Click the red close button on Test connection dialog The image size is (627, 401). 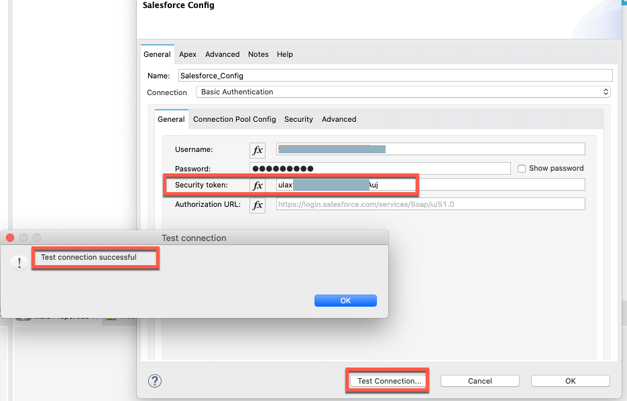[10, 238]
